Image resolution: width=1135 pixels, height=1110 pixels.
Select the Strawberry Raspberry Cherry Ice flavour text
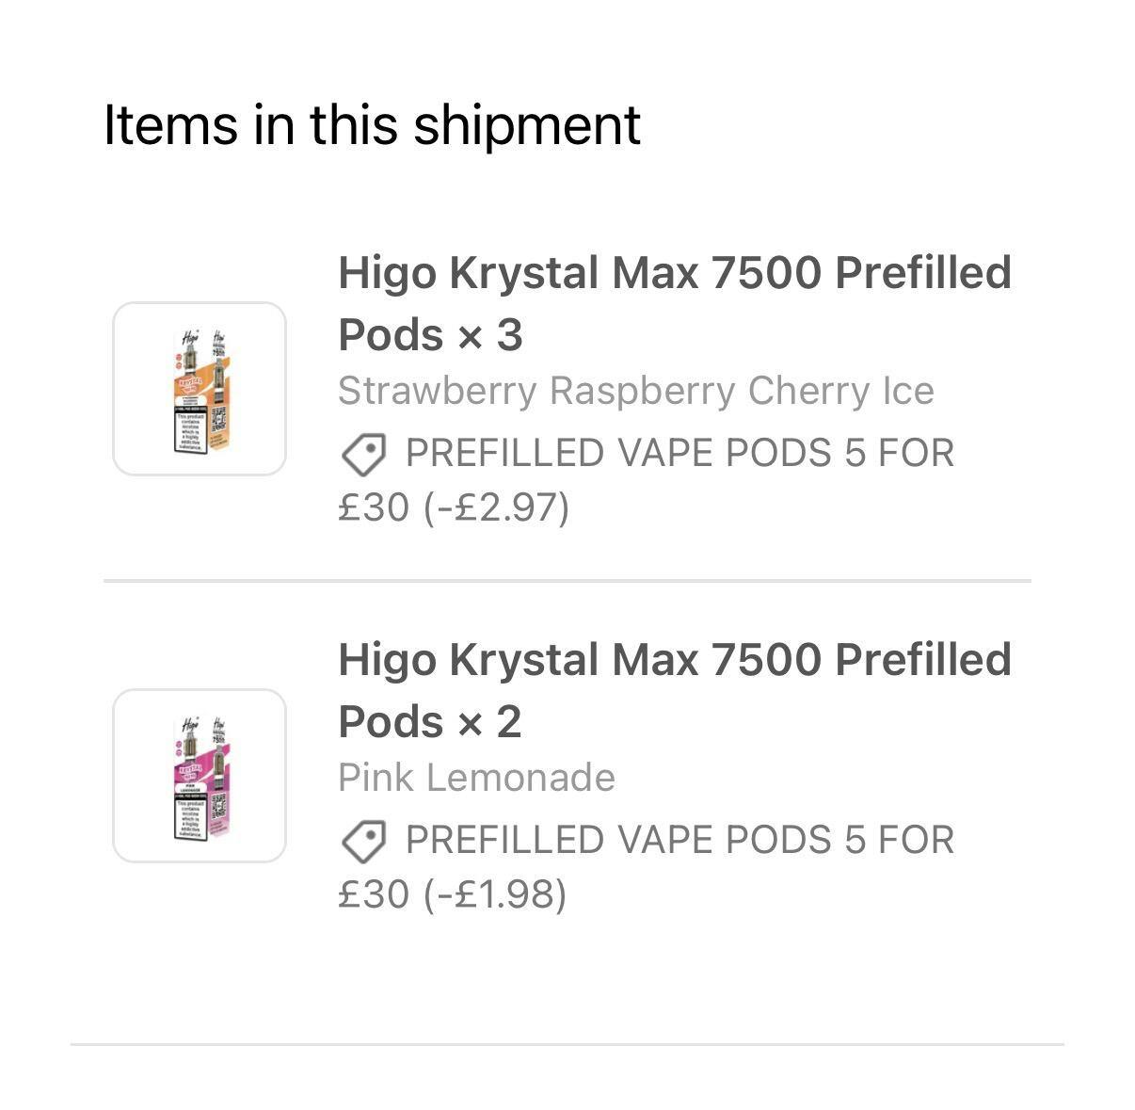click(635, 391)
